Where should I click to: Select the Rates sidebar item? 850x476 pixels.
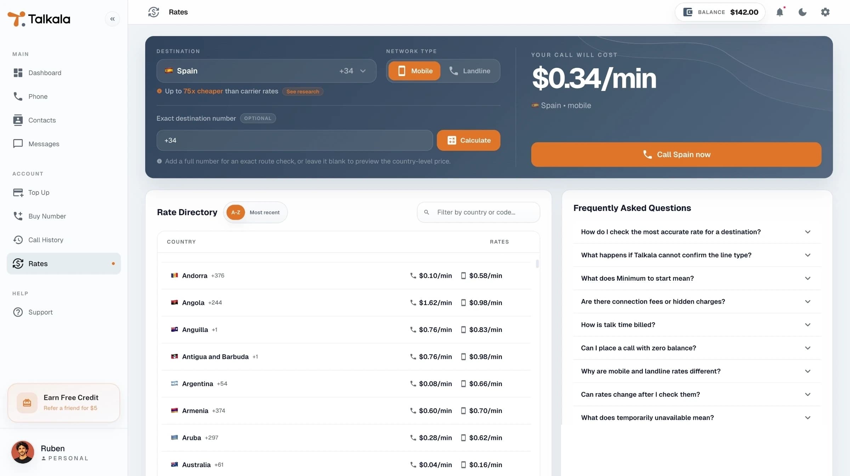pos(64,263)
